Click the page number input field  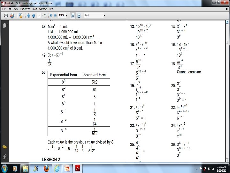click(39, 15)
